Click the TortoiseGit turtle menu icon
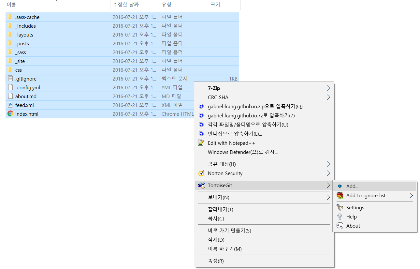This screenshot has width=420, height=269. point(201,186)
